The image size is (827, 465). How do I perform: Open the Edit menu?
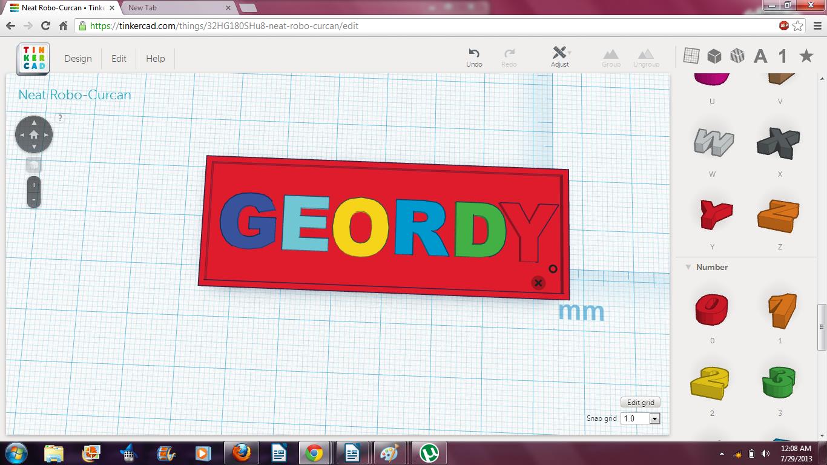coord(119,59)
